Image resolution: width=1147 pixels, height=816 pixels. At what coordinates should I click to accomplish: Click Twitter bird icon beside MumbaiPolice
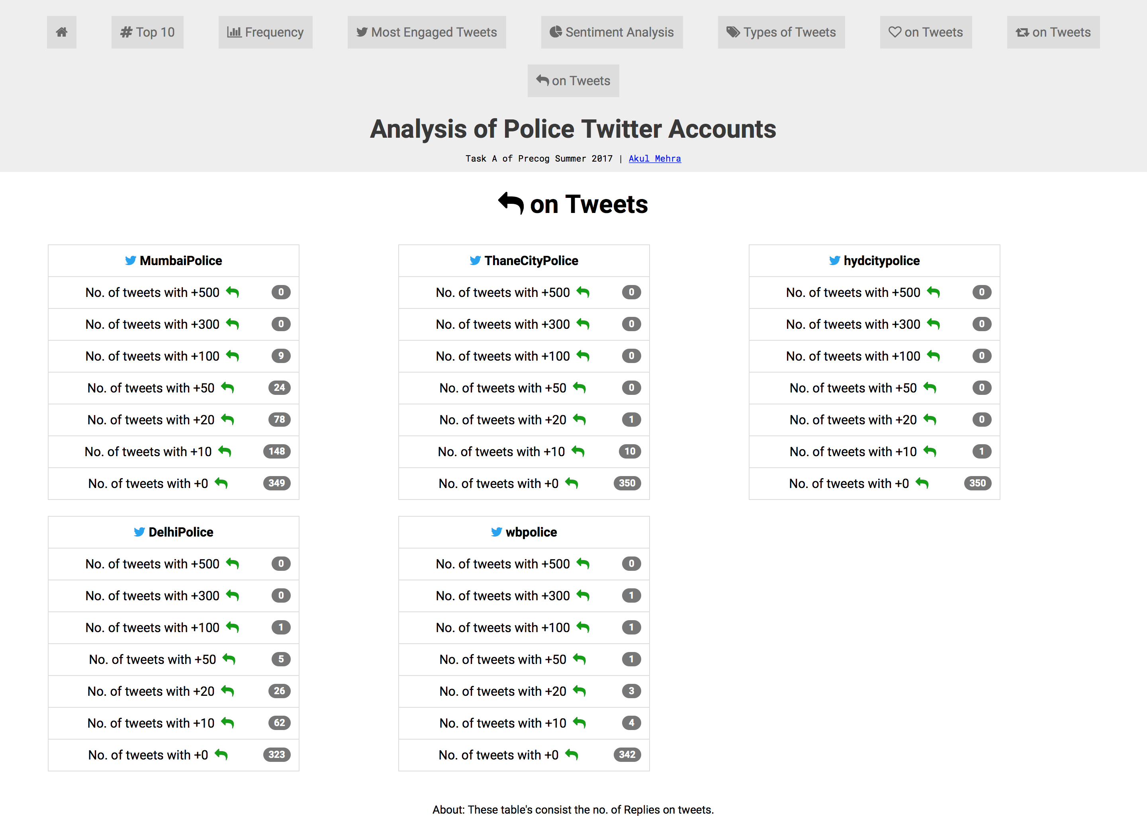pos(130,260)
